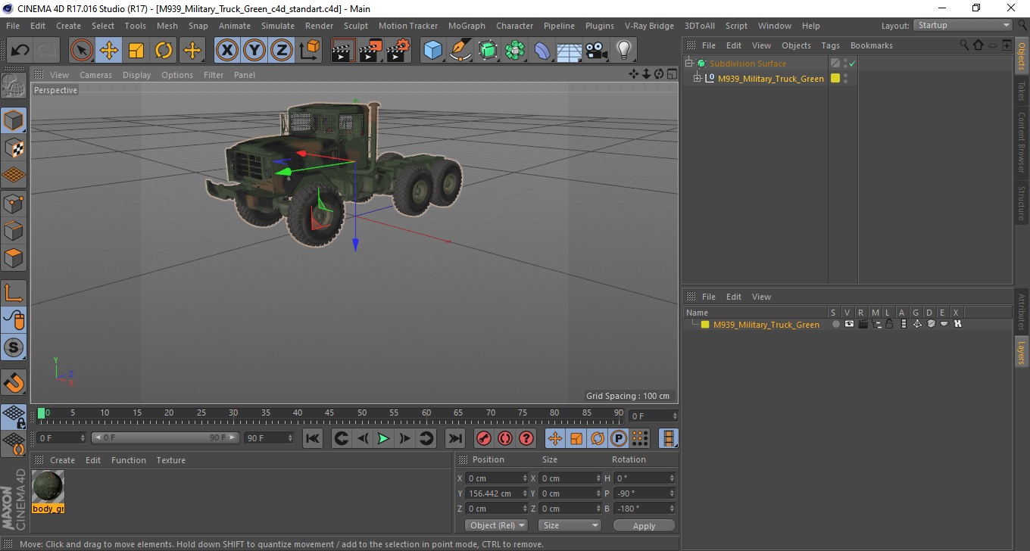Image resolution: width=1030 pixels, height=551 pixels.
Task: Toggle Parameter keyframe recording P button
Action: pos(619,438)
